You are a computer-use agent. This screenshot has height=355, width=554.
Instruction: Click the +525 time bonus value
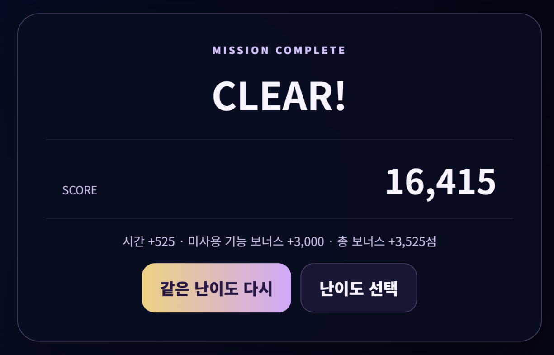161,242
